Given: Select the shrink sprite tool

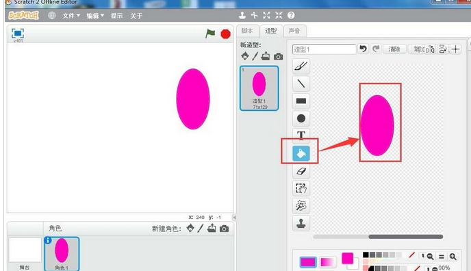Looking at the screenshot, I should pyautogui.click(x=279, y=15).
